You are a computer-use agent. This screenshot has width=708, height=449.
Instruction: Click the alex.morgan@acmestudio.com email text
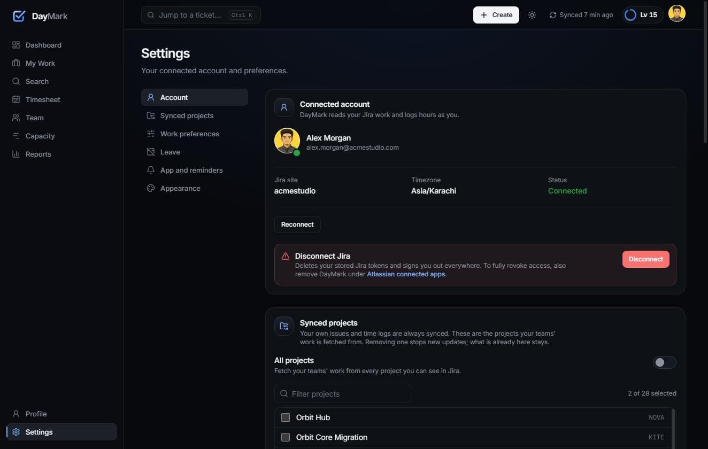pos(352,148)
